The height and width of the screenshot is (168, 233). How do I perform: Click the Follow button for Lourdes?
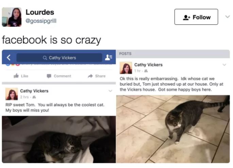click(x=196, y=17)
